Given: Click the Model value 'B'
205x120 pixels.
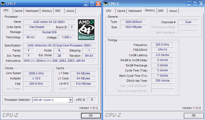Looking at the screenshot, I should click(x=59, y=50).
